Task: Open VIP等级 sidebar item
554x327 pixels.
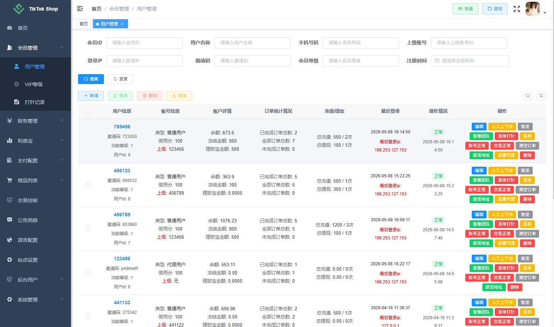Action: pyautogui.click(x=35, y=84)
